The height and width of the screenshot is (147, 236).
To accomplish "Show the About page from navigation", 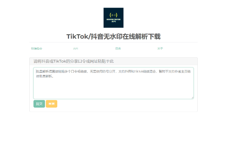I will [x=160, y=49].
